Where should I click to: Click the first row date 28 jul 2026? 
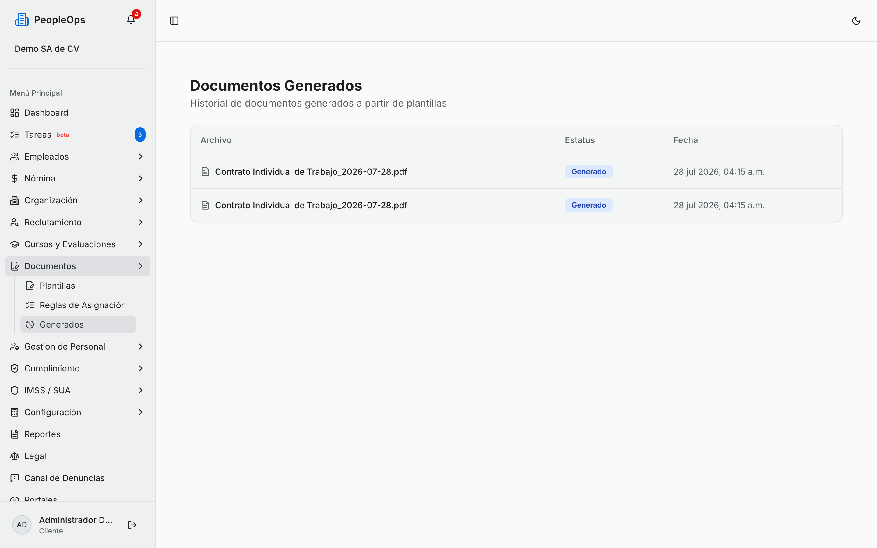click(719, 172)
